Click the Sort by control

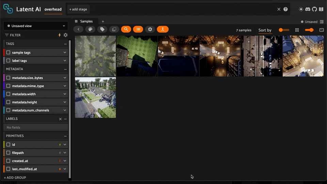pyautogui.click(x=265, y=30)
